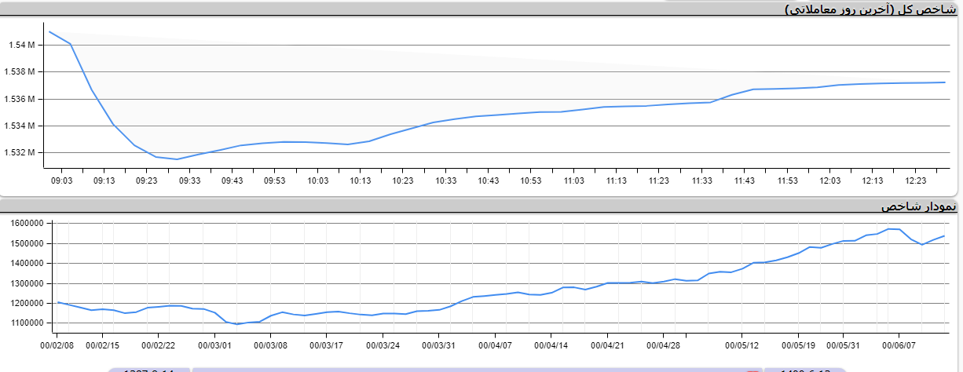This screenshot has height=372, width=963.
Task: Click the 1.54 M value axis label
Action: pyautogui.click(x=21, y=46)
